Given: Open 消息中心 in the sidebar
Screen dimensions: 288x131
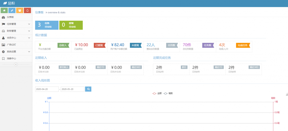Looking at the screenshot, I should pos(11,59).
